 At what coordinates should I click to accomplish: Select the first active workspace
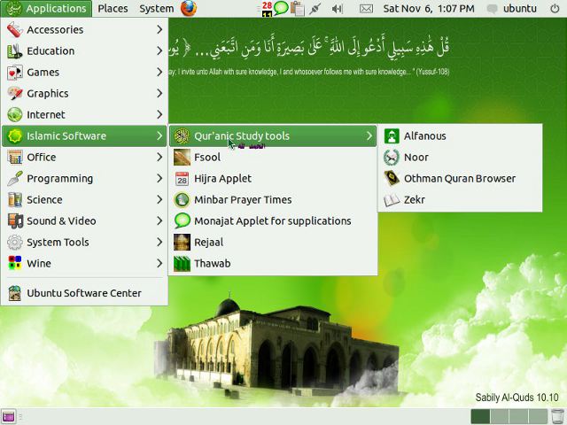pyautogui.click(x=480, y=416)
